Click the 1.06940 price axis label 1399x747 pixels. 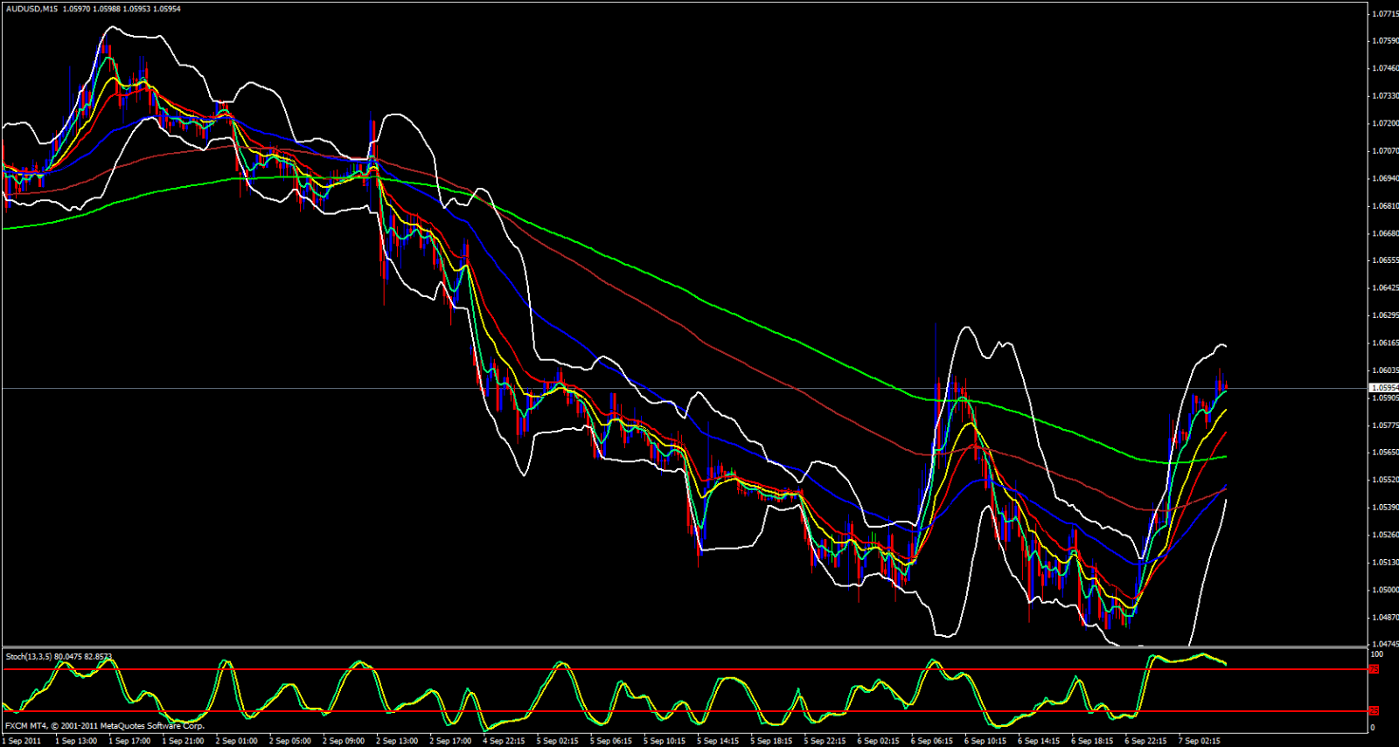click(x=1384, y=178)
